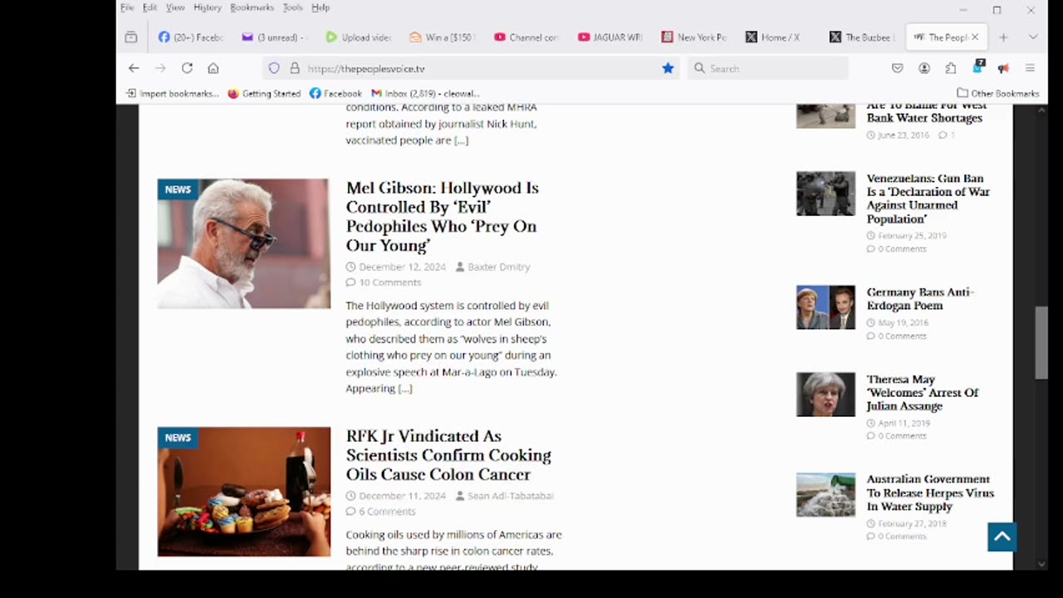Click the Pocket save icon
The height and width of the screenshot is (598, 1063).
[x=898, y=68]
